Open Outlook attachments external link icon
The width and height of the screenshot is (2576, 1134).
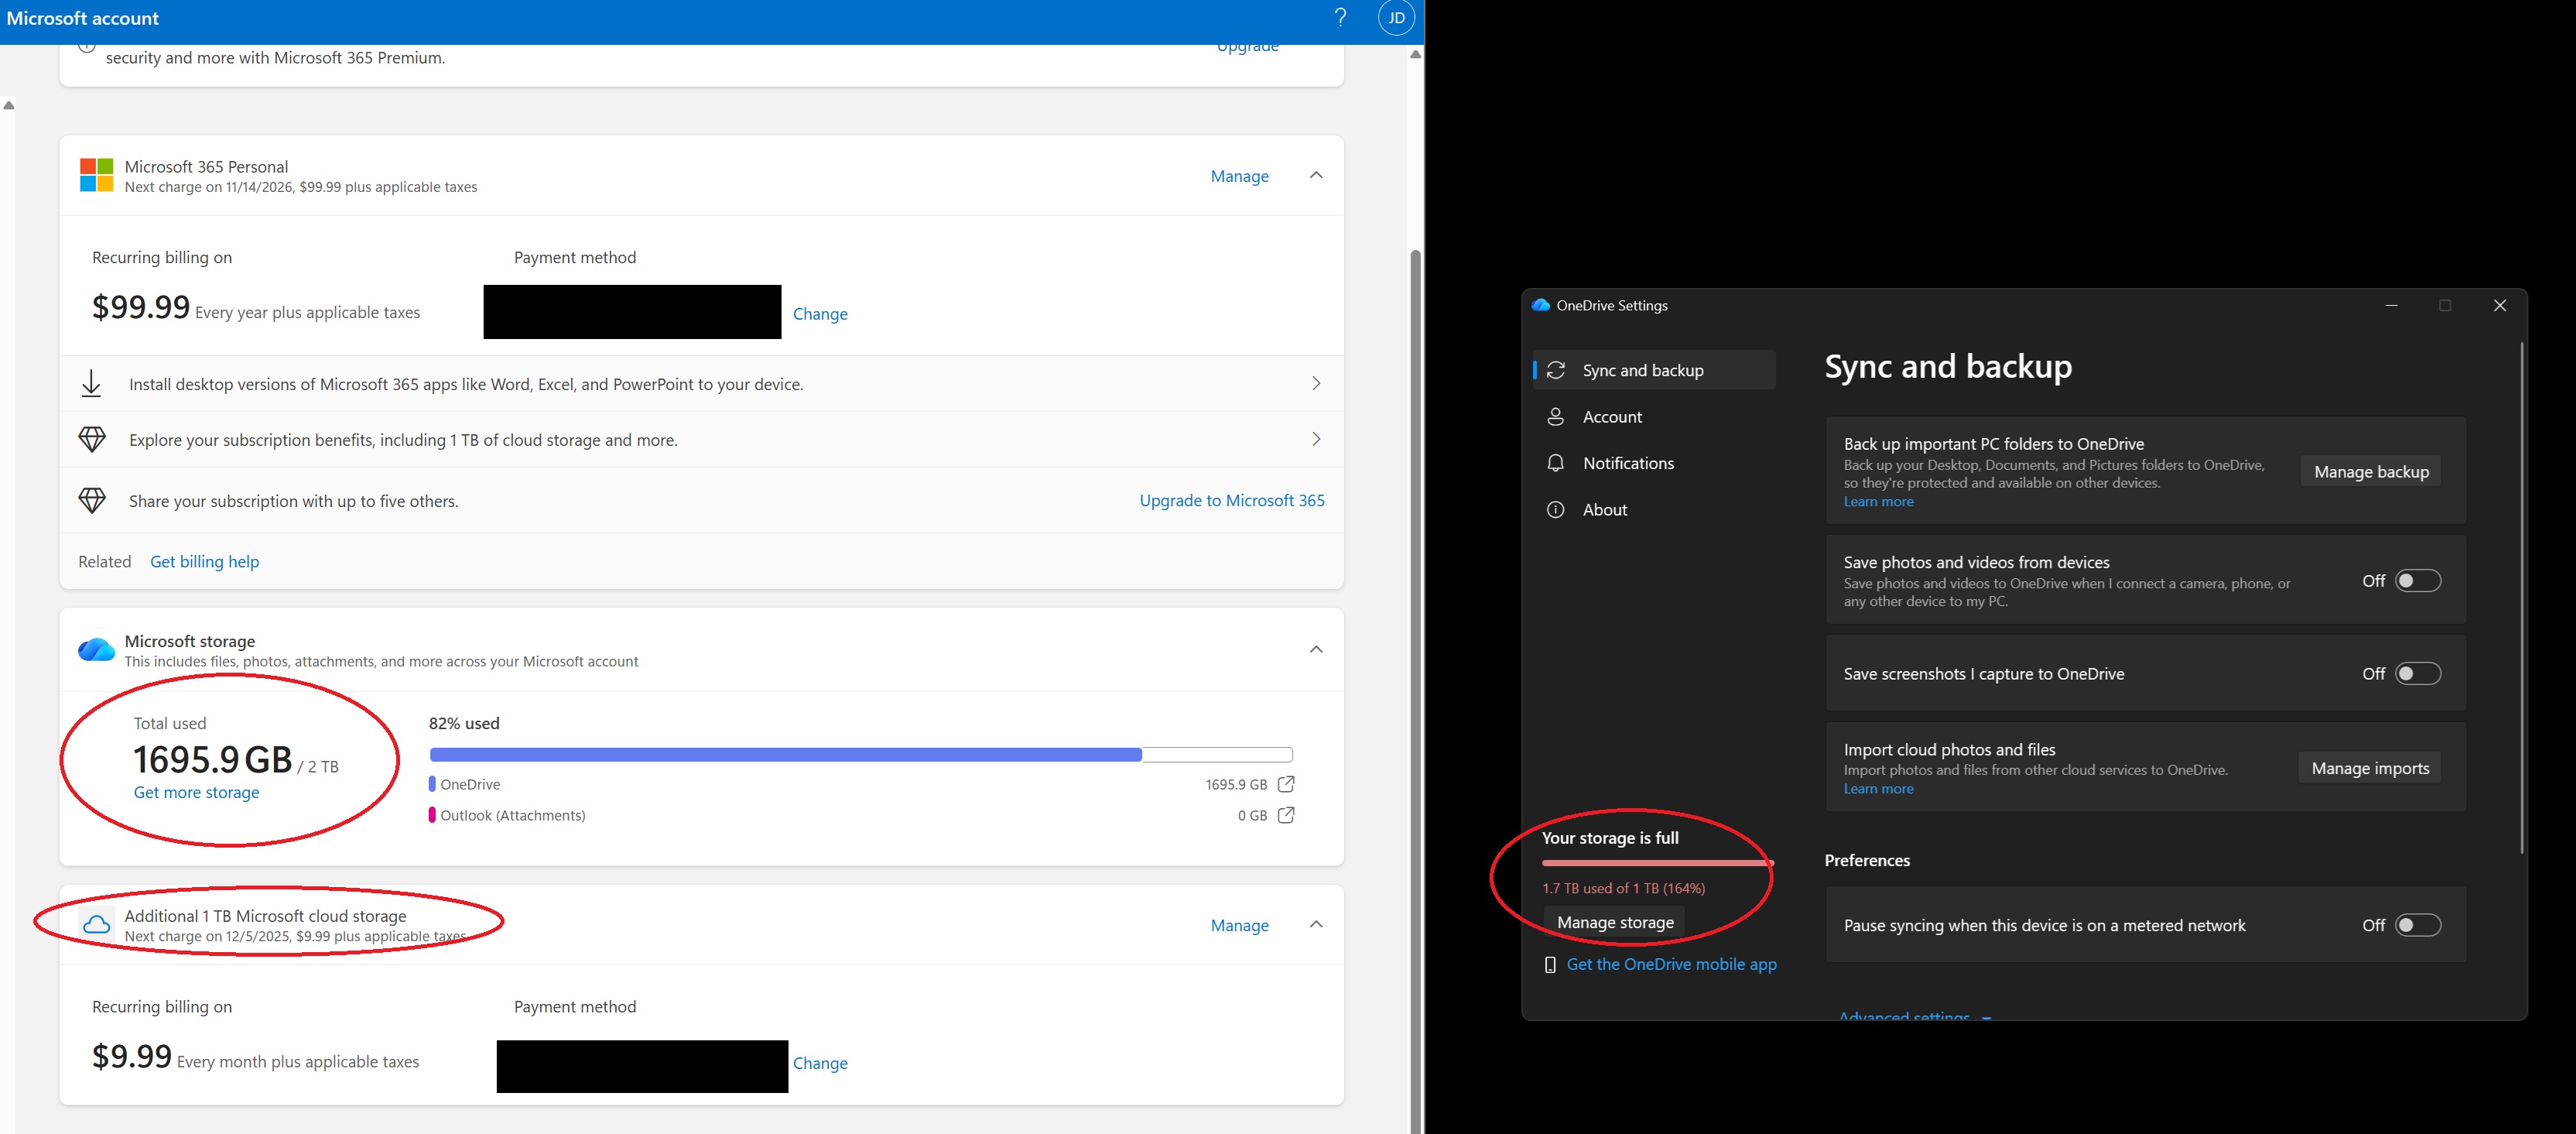tap(1286, 815)
